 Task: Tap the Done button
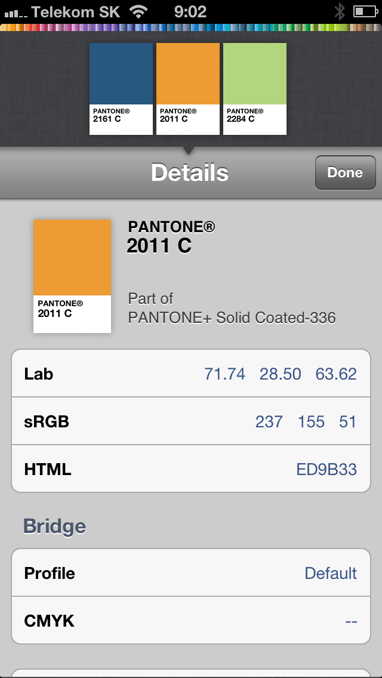tap(345, 172)
